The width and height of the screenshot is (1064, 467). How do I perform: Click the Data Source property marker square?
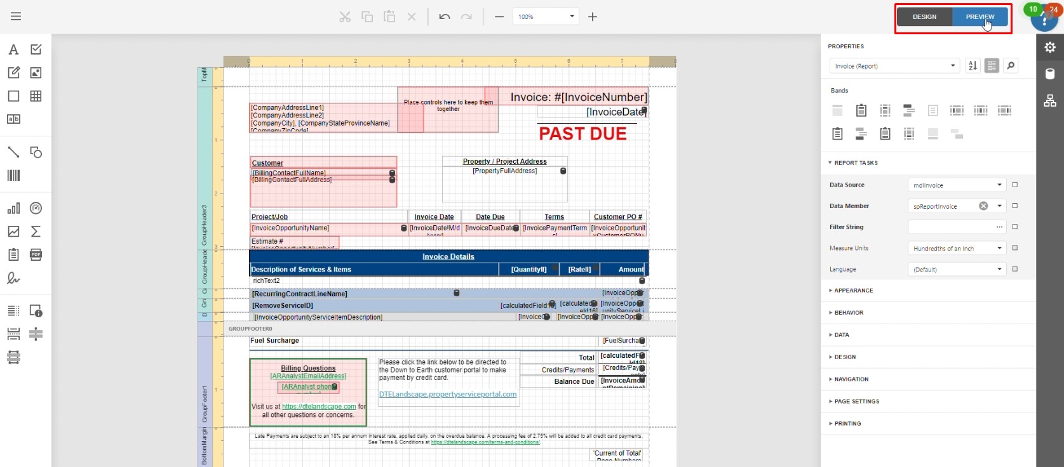tap(1015, 185)
